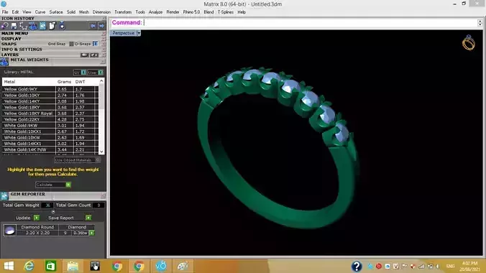The image size is (486, 273).
Task: Click metal list scroll-down arrow
Action: click(101, 152)
